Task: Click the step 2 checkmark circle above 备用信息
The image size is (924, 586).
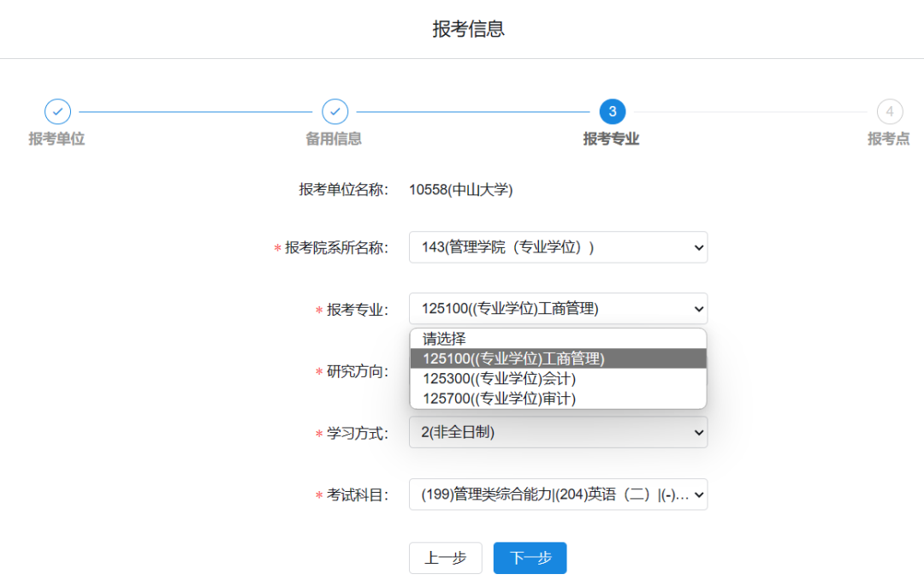Action: (x=335, y=112)
